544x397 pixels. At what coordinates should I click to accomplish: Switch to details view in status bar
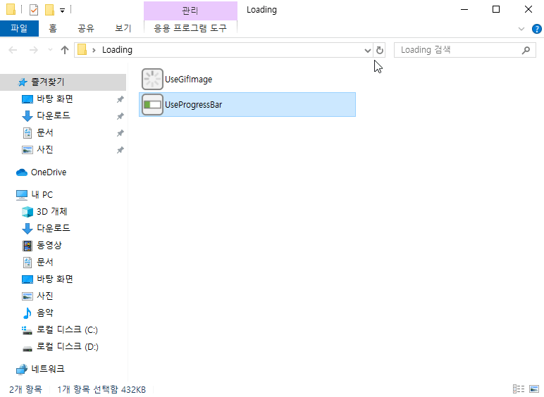click(x=519, y=389)
